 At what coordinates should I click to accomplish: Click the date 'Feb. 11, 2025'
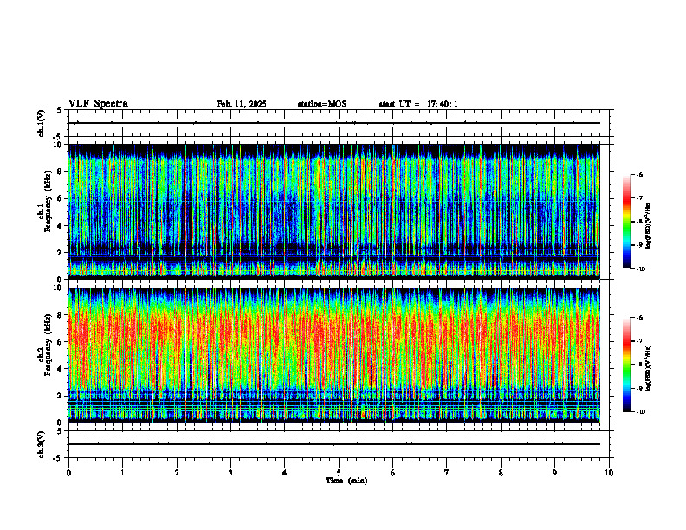242,104
